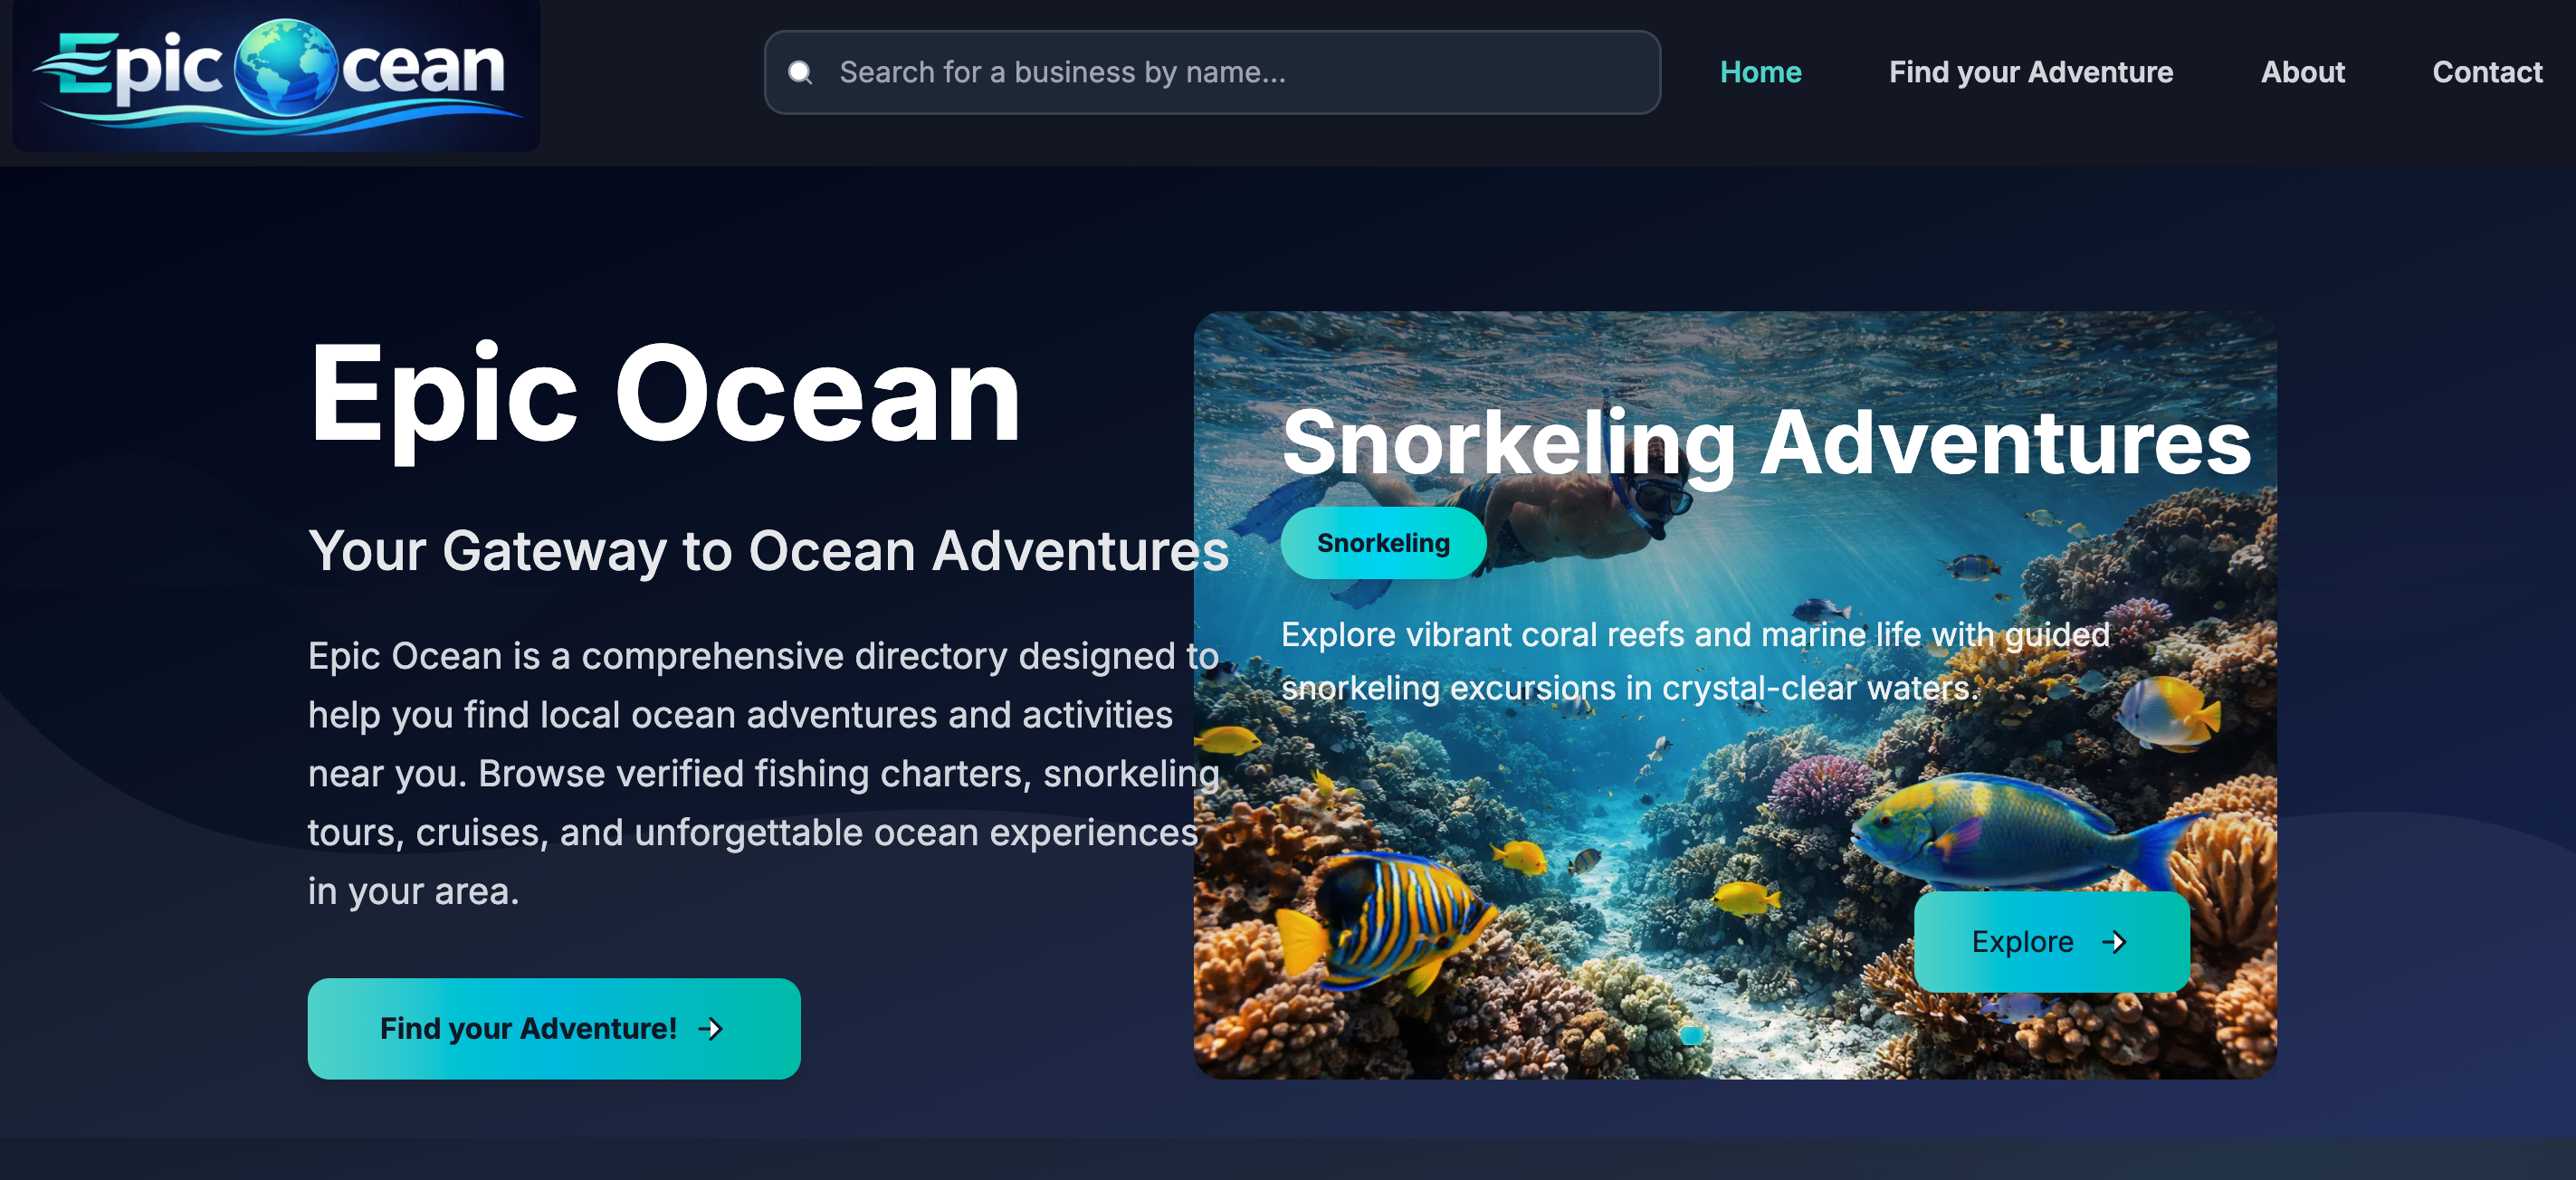Viewport: 2576px width, 1180px height.
Task: Open the About page
Action: (x=2302, y=72)
